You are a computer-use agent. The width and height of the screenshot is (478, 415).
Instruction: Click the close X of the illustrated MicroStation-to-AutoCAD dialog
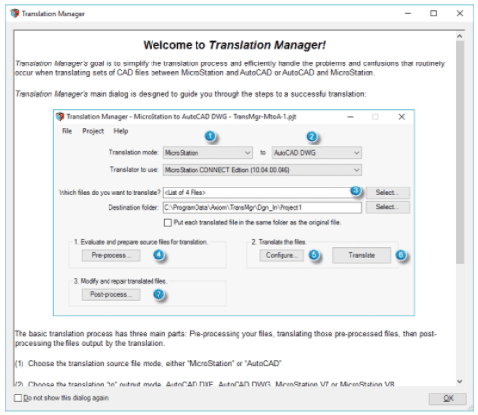[402, 117]
